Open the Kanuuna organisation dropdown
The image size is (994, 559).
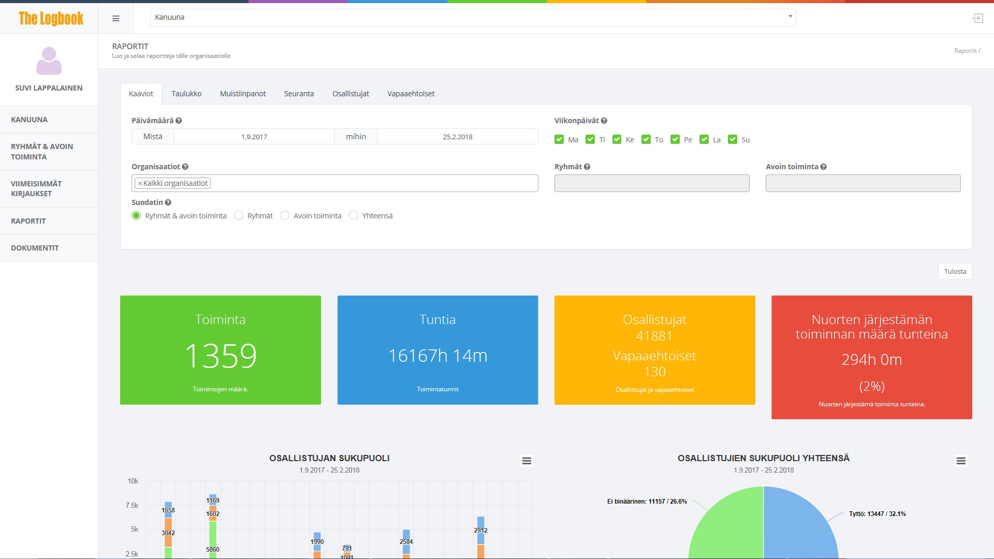[x=473, y=18]
